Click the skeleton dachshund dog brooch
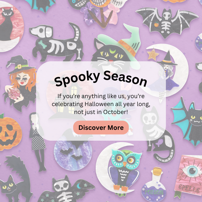The height and width of the screenshot is (202, 202). coord(56,42)
